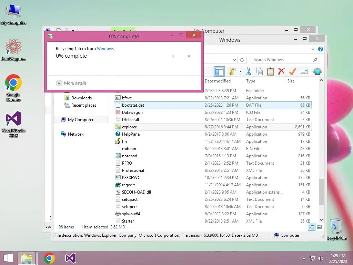The image size is (353, 265).
Task: Click the Windows Start button
Action: (x=8, y=258)
